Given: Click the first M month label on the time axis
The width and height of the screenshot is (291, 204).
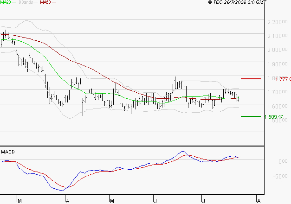Looking at the screenshot, I should coord(19,201).
